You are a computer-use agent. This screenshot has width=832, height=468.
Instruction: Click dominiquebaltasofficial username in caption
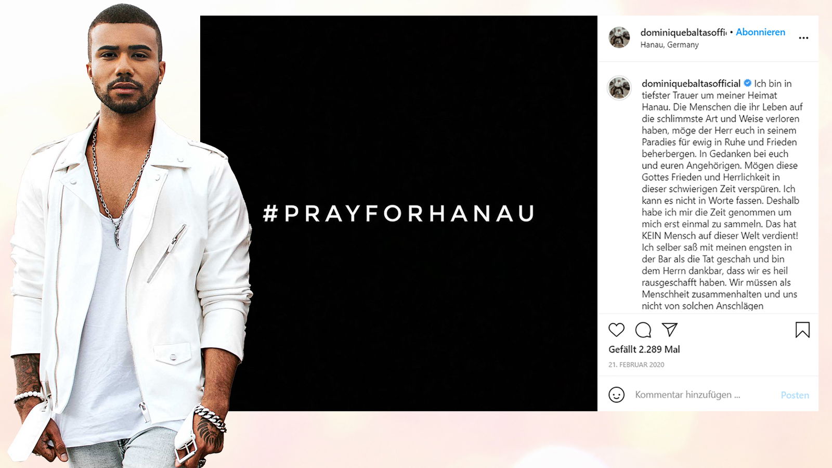691,83
